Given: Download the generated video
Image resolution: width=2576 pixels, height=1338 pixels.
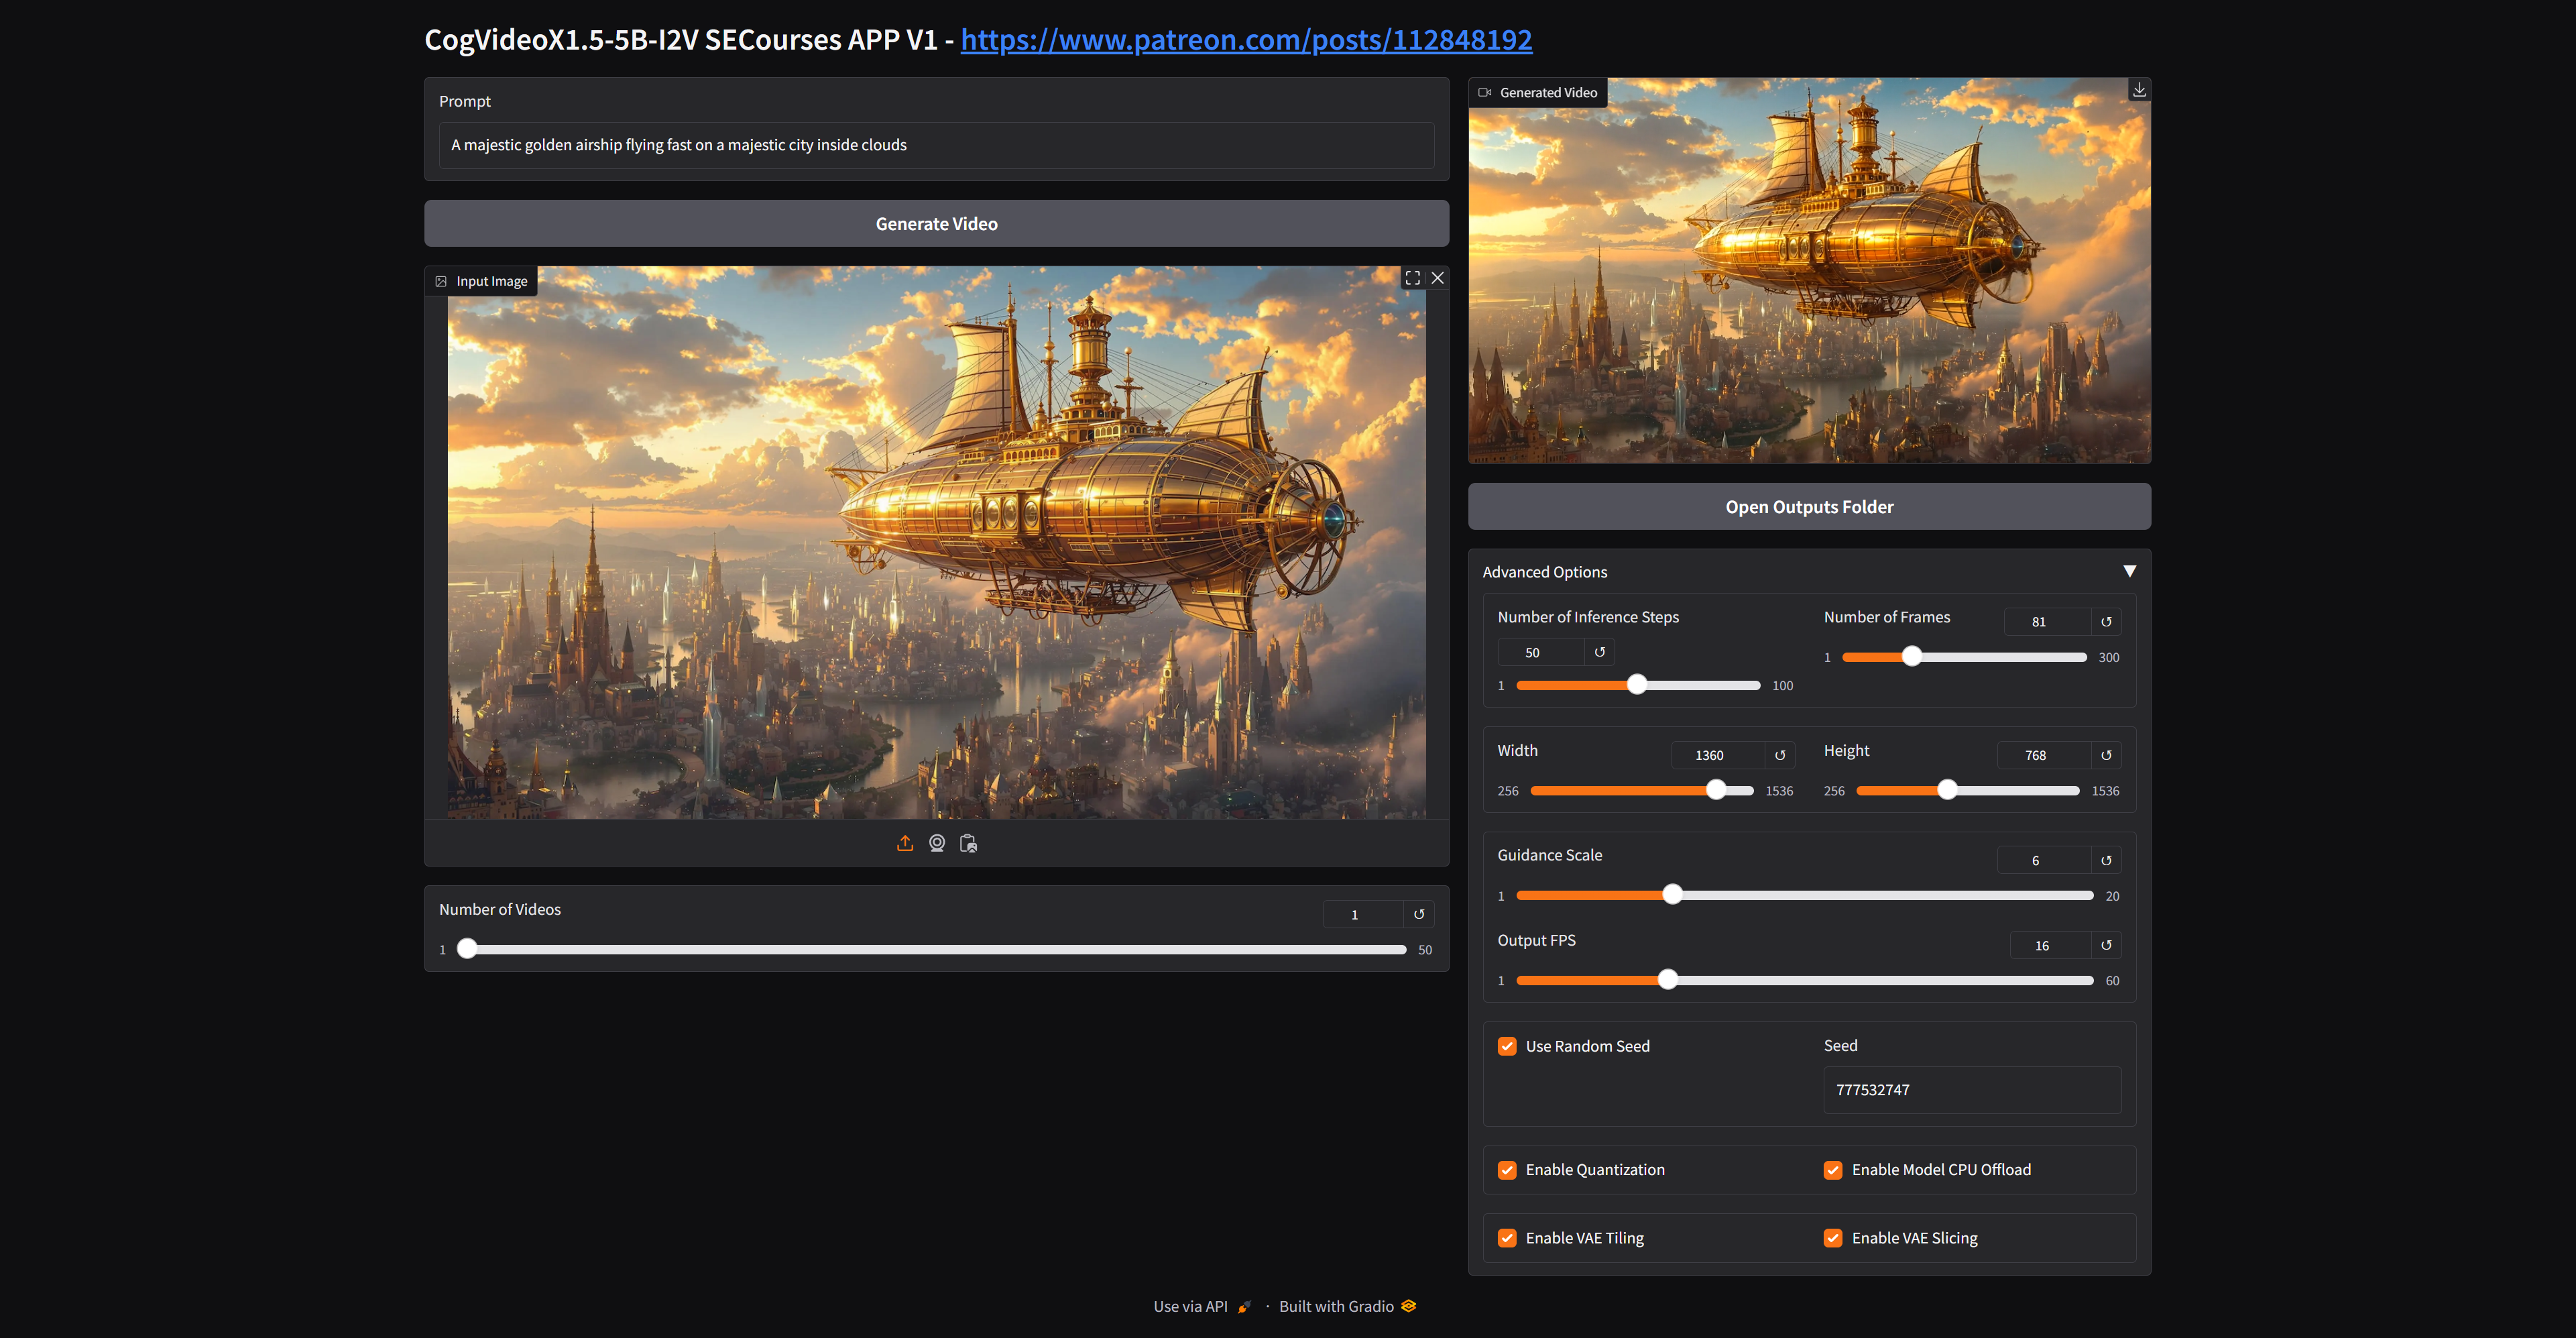Looking at the screenshot, I should (x=2139, y=89).
